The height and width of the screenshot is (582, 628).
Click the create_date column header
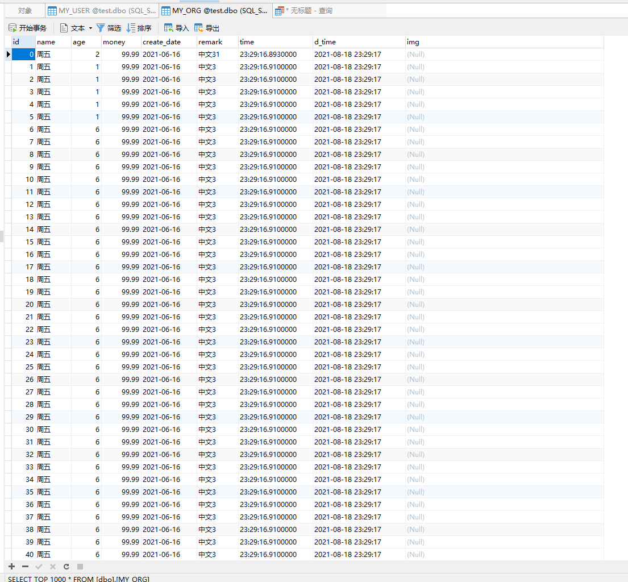pos(169,42)
